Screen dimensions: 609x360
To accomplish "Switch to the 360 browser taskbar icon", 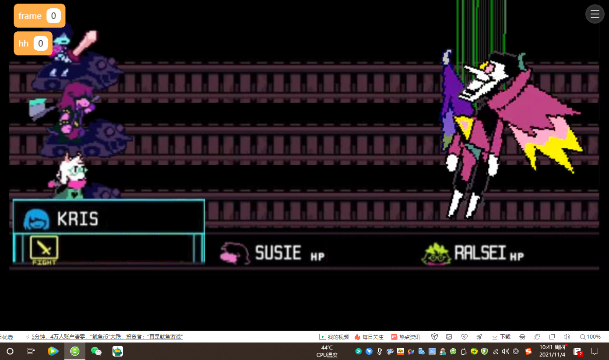I will coord(75,351).
